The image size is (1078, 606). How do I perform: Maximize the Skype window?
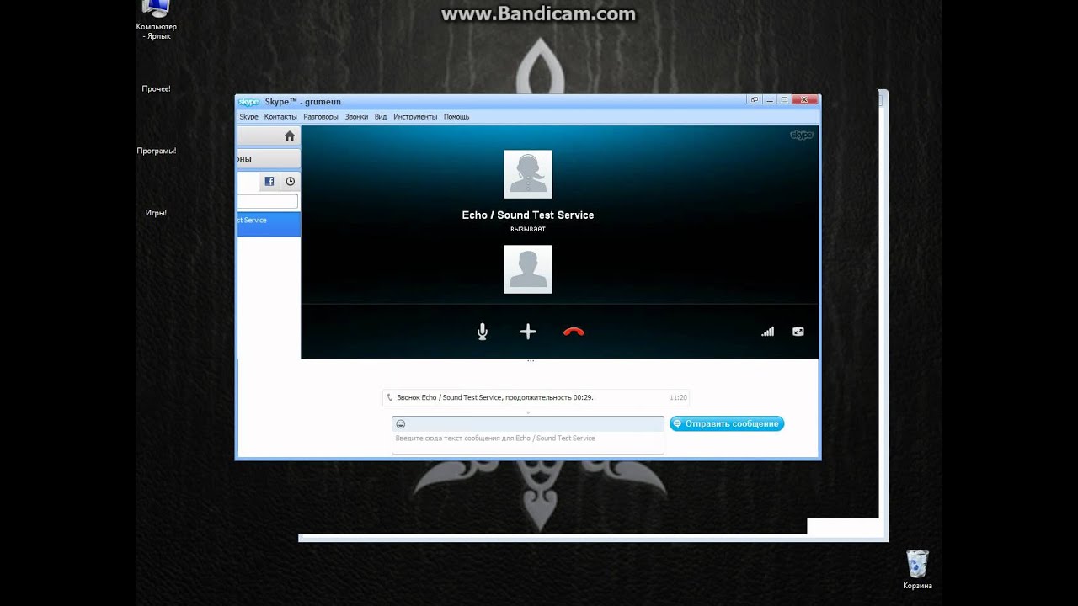pyautogui.click(x=784, y=99)
